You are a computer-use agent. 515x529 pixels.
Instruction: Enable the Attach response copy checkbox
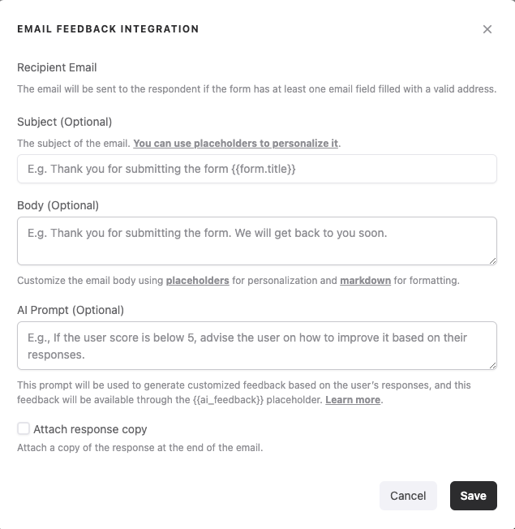coord(24,428)
